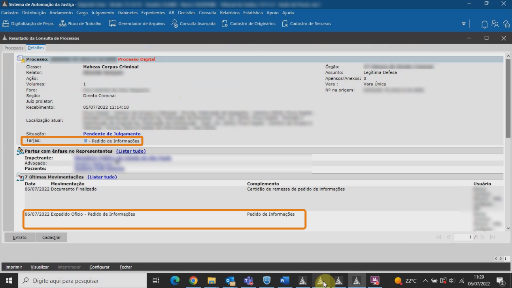This screenshot has width=512, height=288.
Task: Click the Processo section icon
Action: 21,59
